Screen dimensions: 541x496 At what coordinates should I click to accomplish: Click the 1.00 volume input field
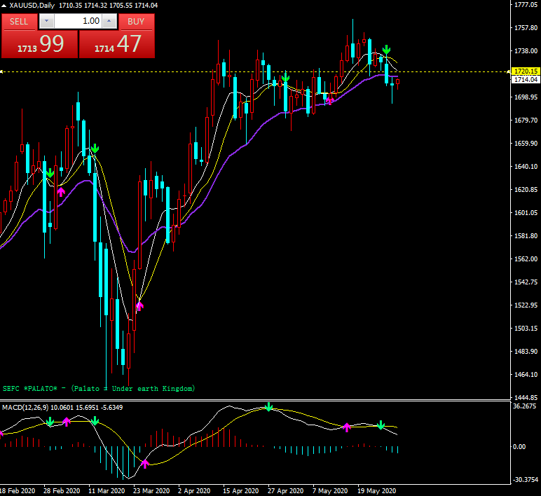(x=77, y=21)
